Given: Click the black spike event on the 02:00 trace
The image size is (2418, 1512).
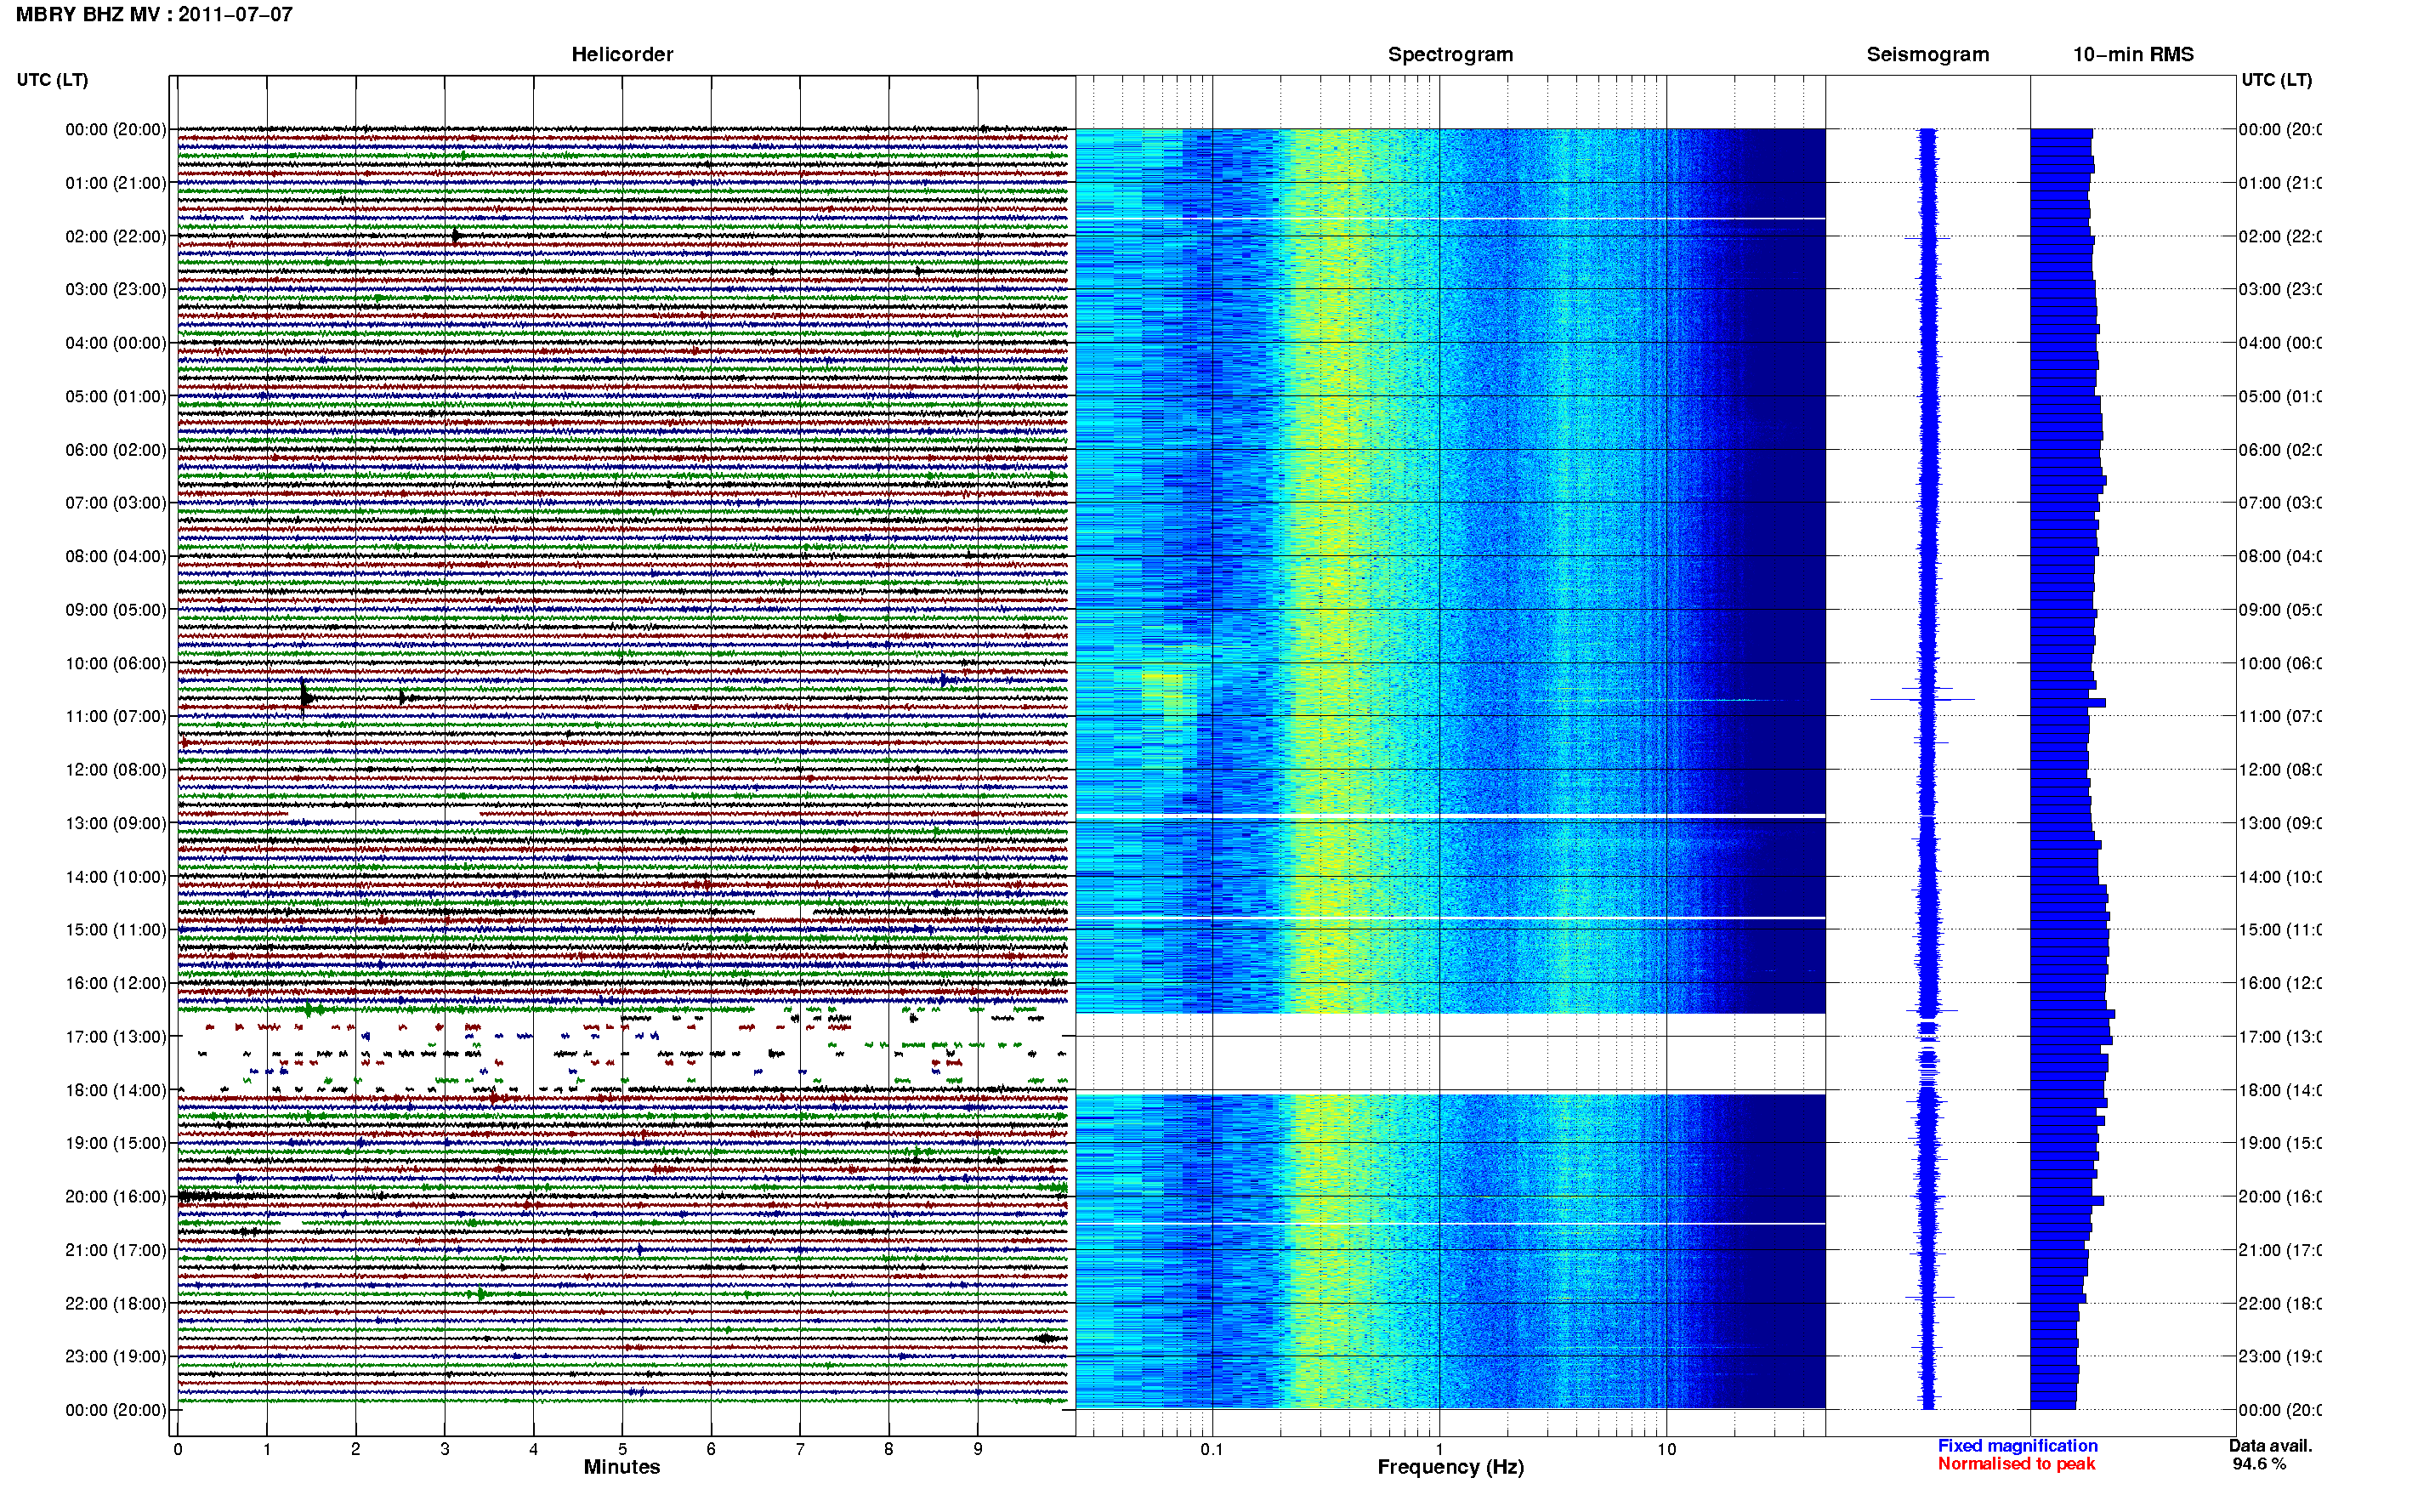Looking at the screenshot, I should point(456,236).
